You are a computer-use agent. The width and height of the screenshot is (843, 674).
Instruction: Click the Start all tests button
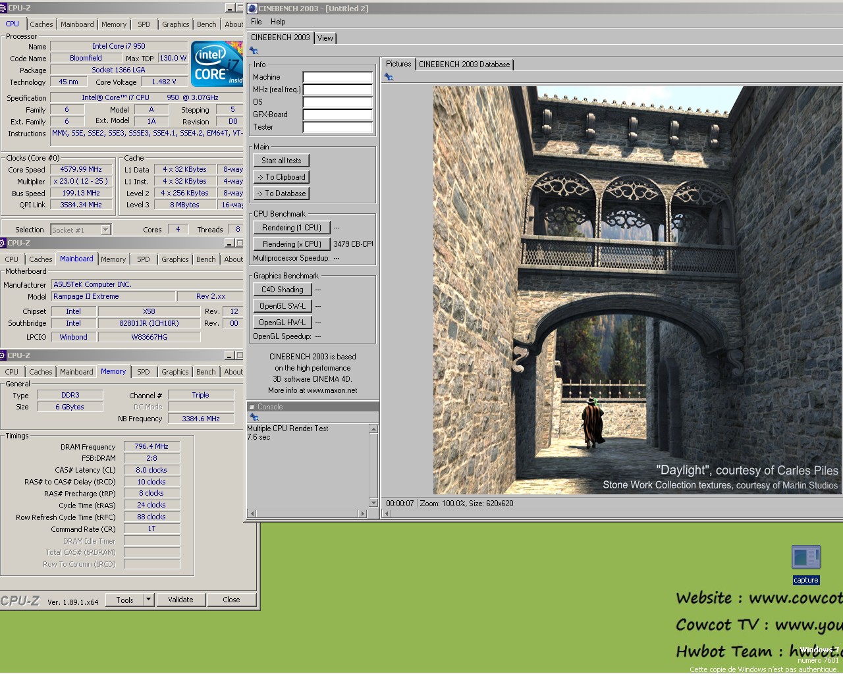281,161
